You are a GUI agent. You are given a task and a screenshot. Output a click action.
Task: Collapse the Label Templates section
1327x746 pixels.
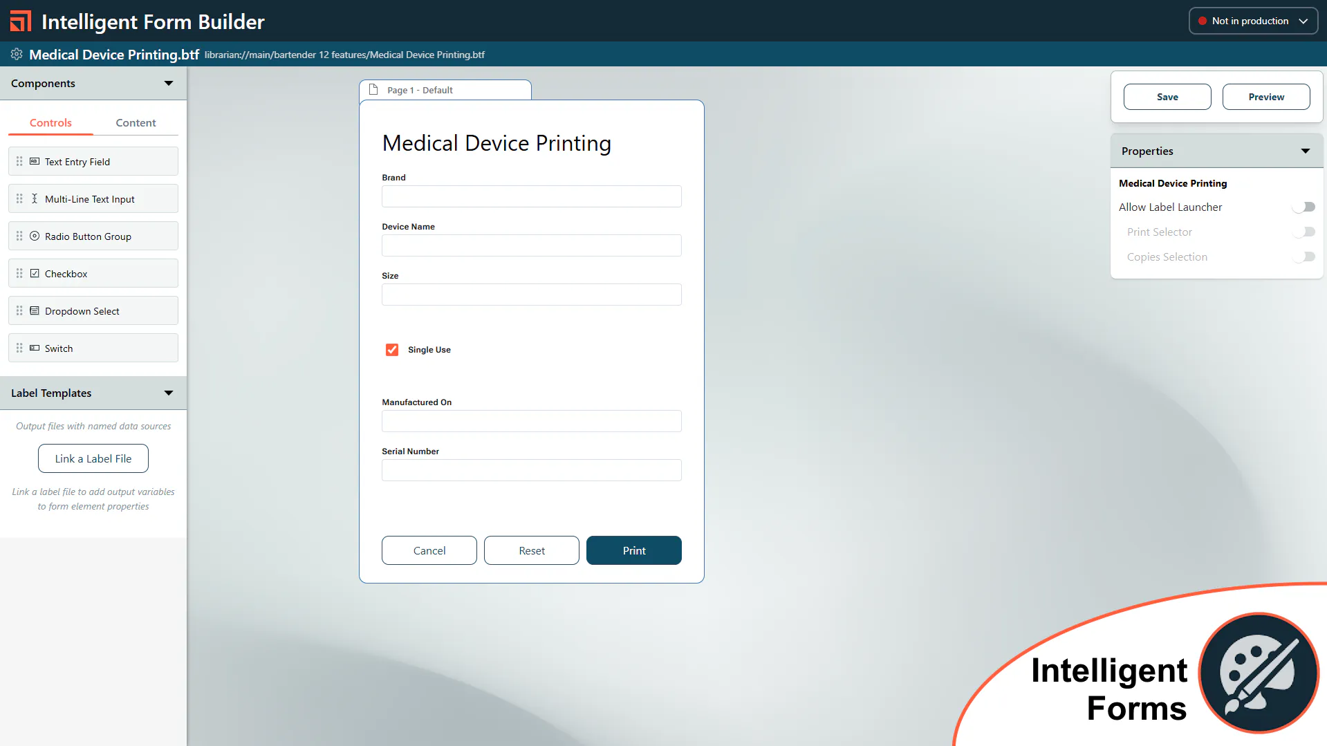pos(168,393)
